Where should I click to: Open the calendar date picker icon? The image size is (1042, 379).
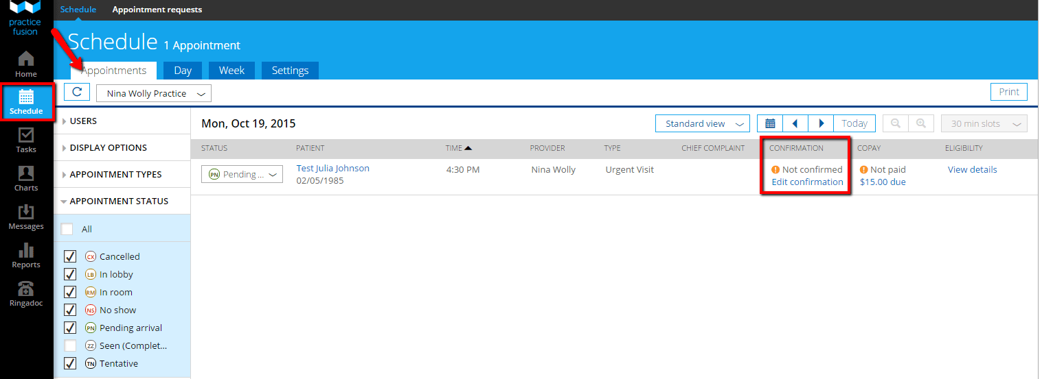point(770,123)
